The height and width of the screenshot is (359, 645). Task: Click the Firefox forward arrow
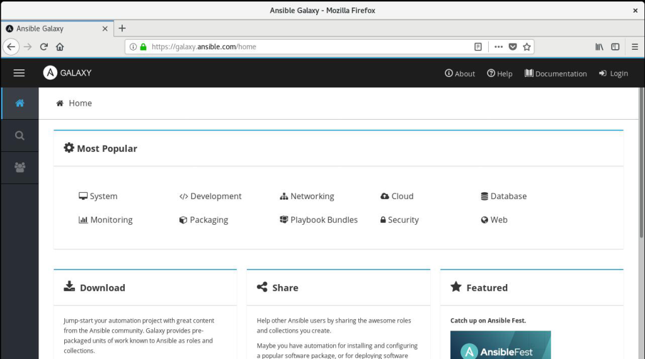28,47
